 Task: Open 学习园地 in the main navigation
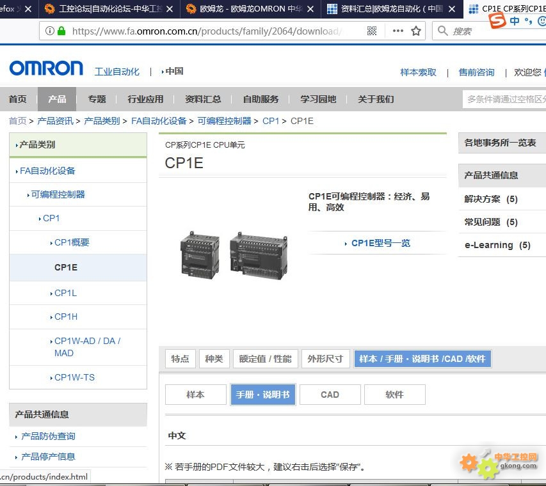[318, 99]
